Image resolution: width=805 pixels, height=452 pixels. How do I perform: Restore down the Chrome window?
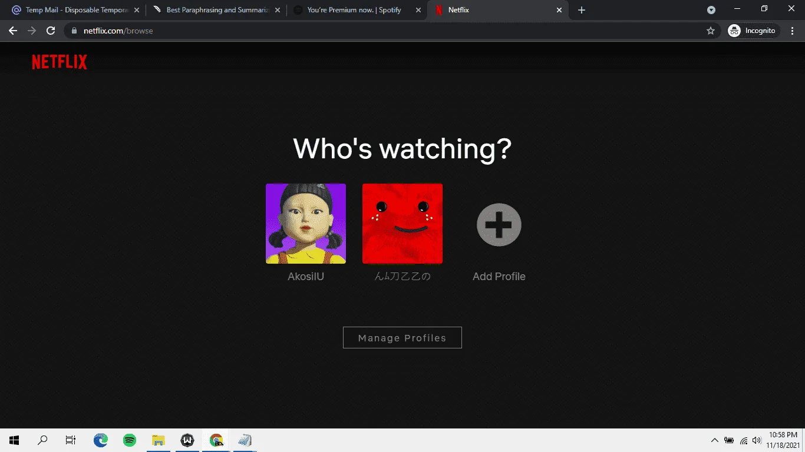pos(764,9)
